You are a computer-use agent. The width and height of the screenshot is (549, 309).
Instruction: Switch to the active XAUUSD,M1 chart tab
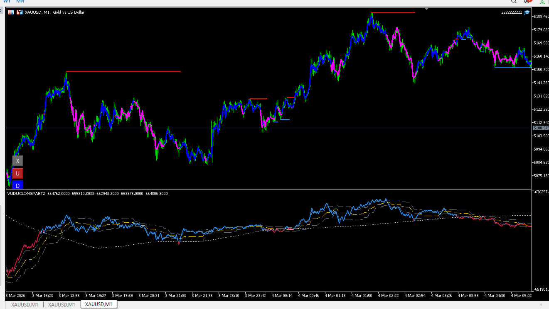tap(99, 304)
